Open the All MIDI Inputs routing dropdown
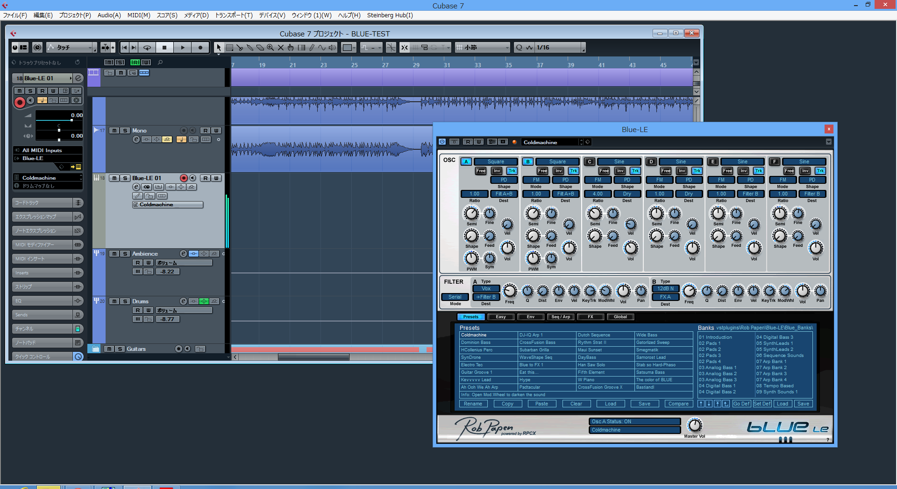The image size is (897, 489). (48, 150)
